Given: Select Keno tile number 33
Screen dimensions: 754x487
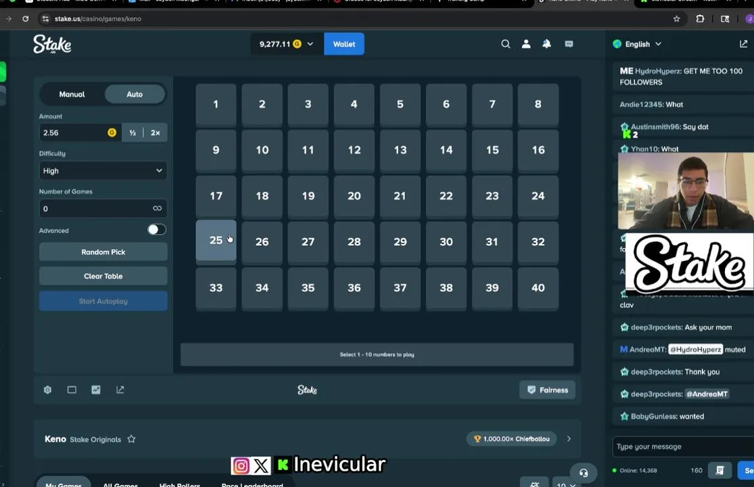Looking at the screenshot, I should click(216, 288).
